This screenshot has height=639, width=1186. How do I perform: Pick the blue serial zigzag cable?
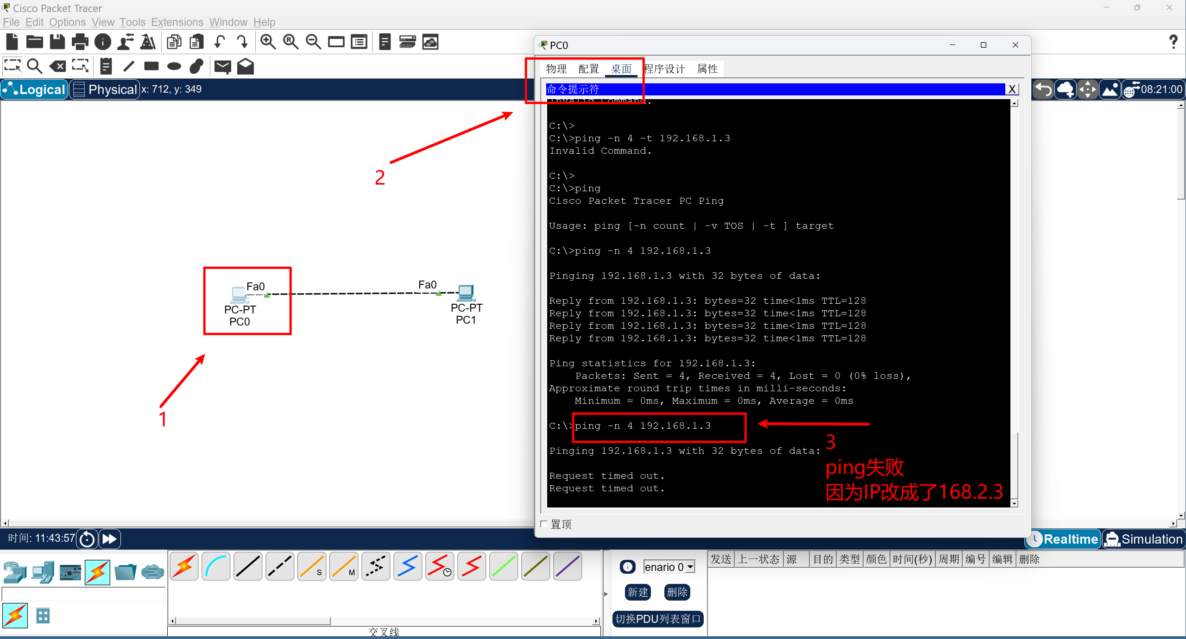pos(408,566)
